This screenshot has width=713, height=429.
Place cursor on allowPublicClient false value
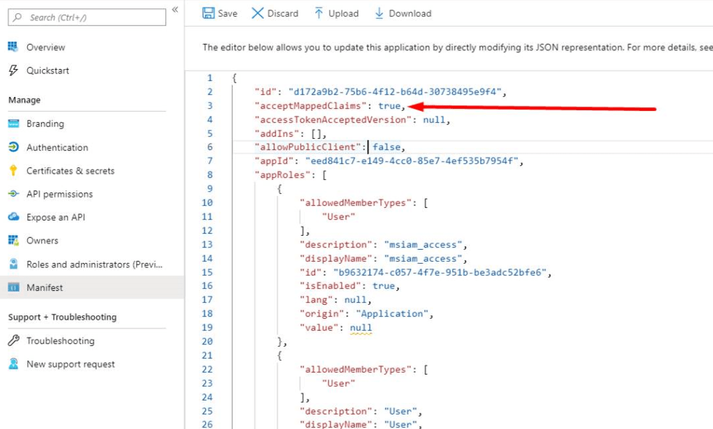tap(386, 147)
